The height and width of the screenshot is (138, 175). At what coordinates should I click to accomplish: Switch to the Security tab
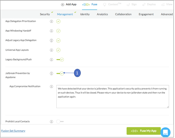pyautogui.click(x=45, y=14)
